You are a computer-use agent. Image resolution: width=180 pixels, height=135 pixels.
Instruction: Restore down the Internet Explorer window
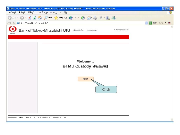click(167, 8)
